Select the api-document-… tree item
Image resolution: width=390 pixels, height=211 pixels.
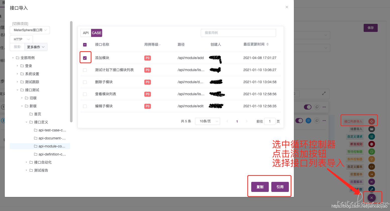click(40, 138)
